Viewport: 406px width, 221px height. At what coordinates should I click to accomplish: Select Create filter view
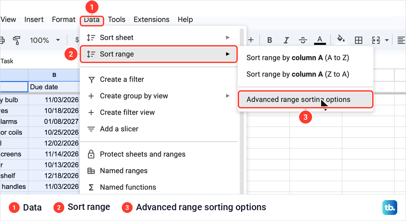(158, 113)
